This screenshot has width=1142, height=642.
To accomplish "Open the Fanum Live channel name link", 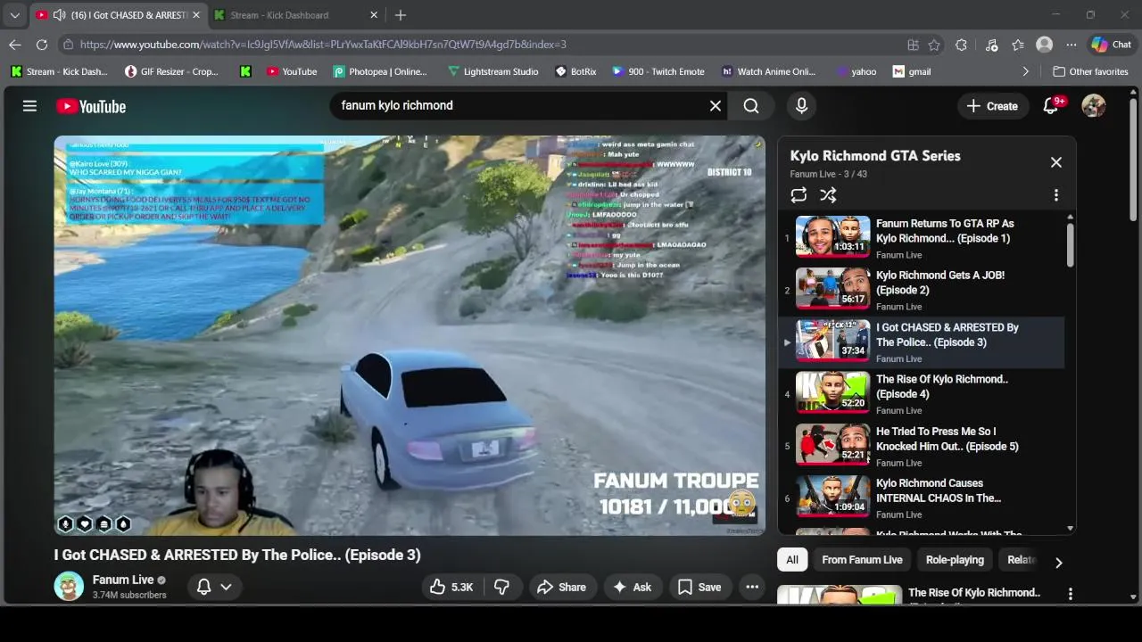I will (123, 580).
